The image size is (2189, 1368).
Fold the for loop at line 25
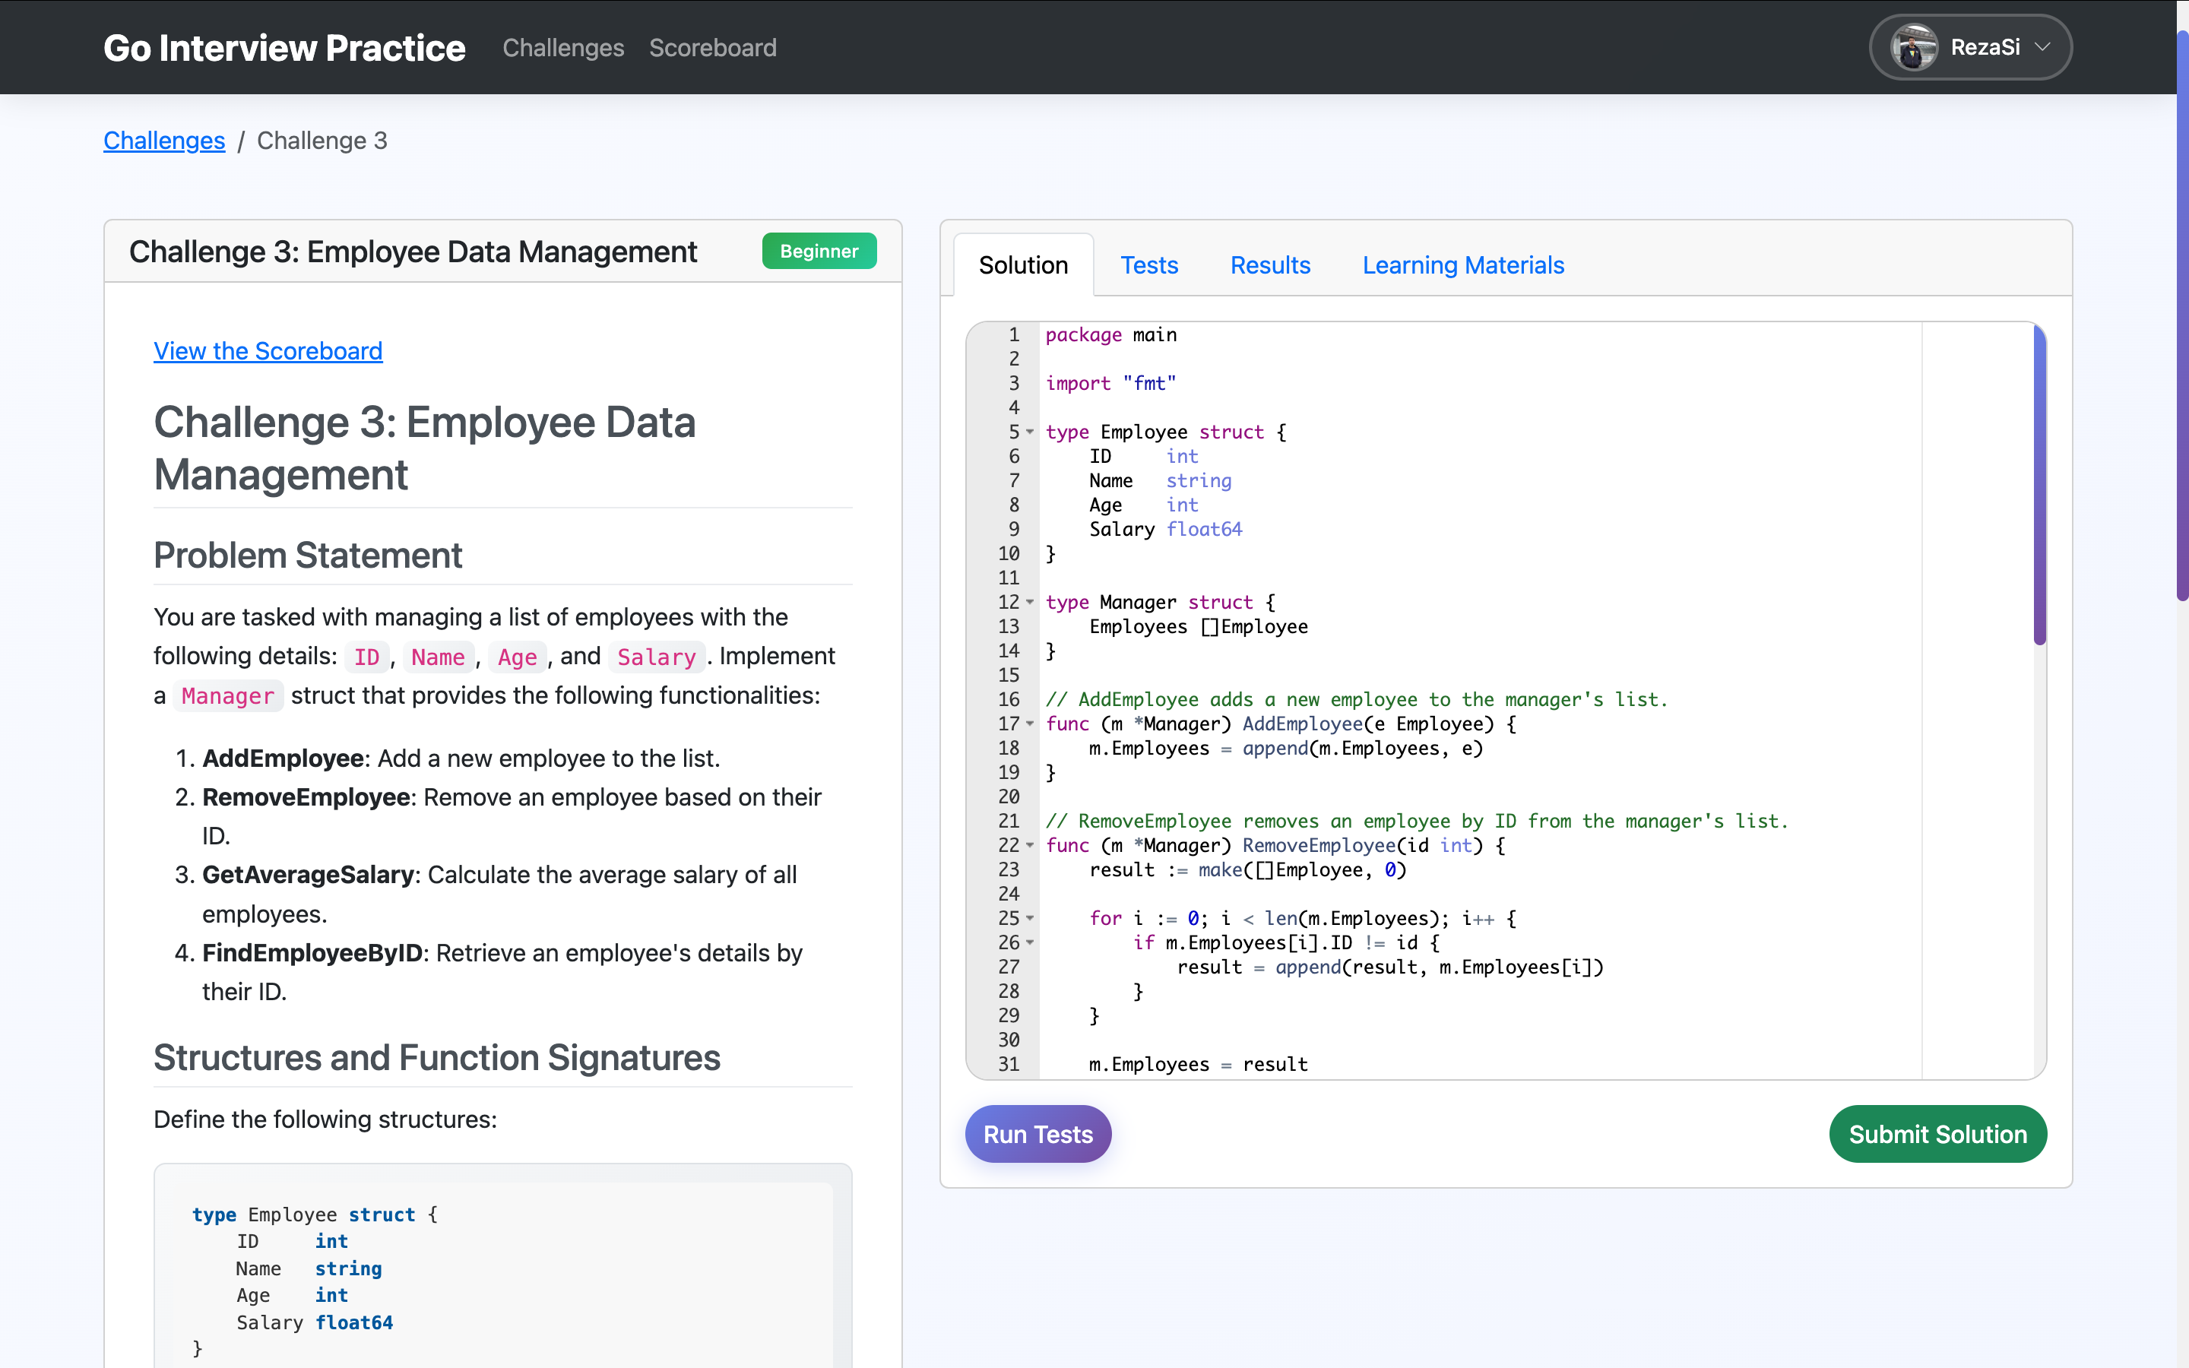coord(1031,918)
